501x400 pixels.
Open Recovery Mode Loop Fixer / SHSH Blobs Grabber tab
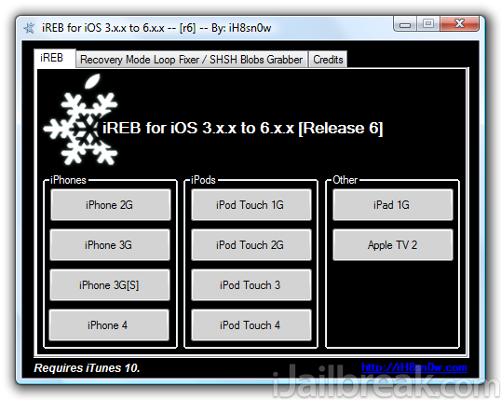click(192, 60)
